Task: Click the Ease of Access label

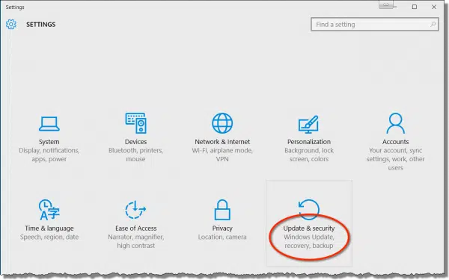Action: (136, 228)
